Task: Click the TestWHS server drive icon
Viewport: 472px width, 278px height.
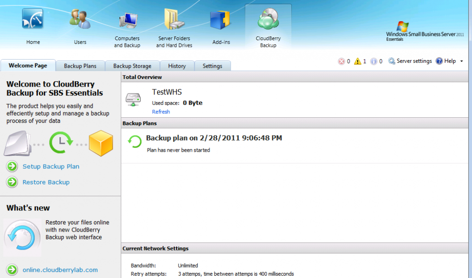Action: click(133, 99)
